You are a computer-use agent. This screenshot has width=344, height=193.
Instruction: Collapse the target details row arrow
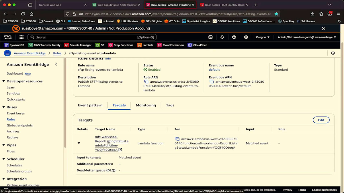79,143
